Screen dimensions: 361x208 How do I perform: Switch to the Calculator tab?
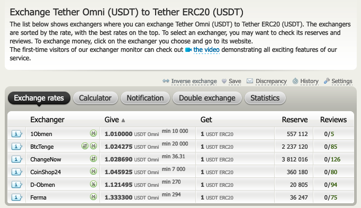click(x=95, y=98)
